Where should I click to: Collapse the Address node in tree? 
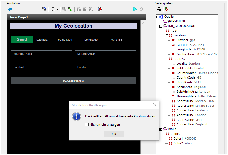167,59
